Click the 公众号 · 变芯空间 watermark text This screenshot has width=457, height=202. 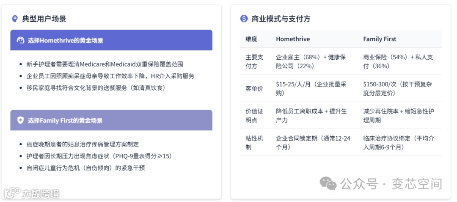click(391, 184)
